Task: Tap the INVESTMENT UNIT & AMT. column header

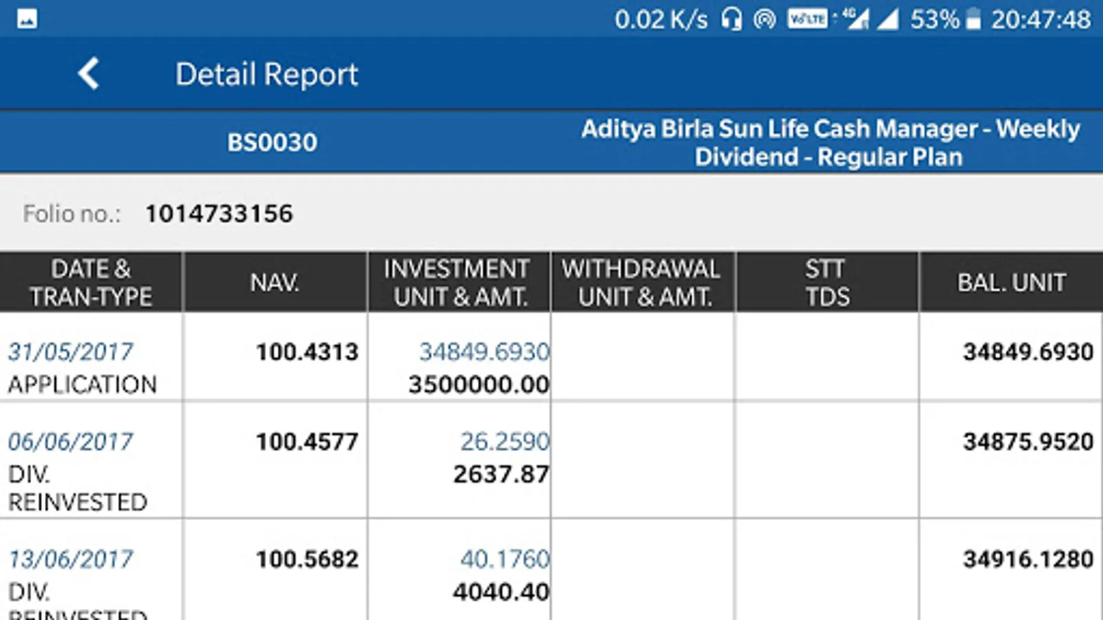Action: point(459,282)
